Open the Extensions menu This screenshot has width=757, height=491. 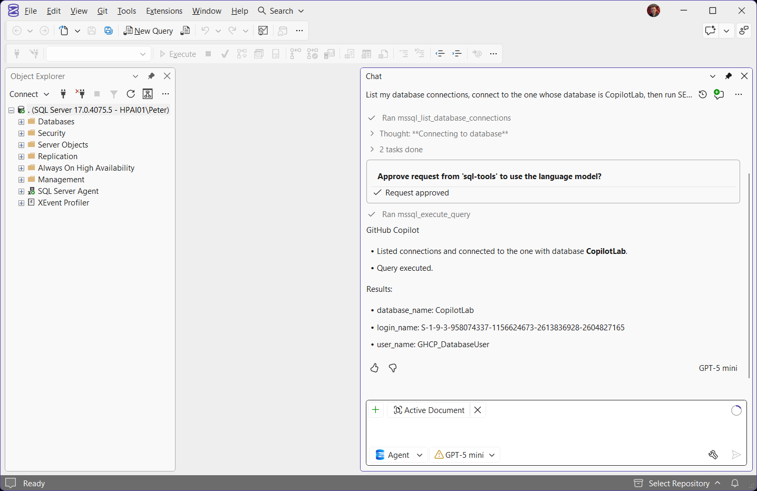164,11
